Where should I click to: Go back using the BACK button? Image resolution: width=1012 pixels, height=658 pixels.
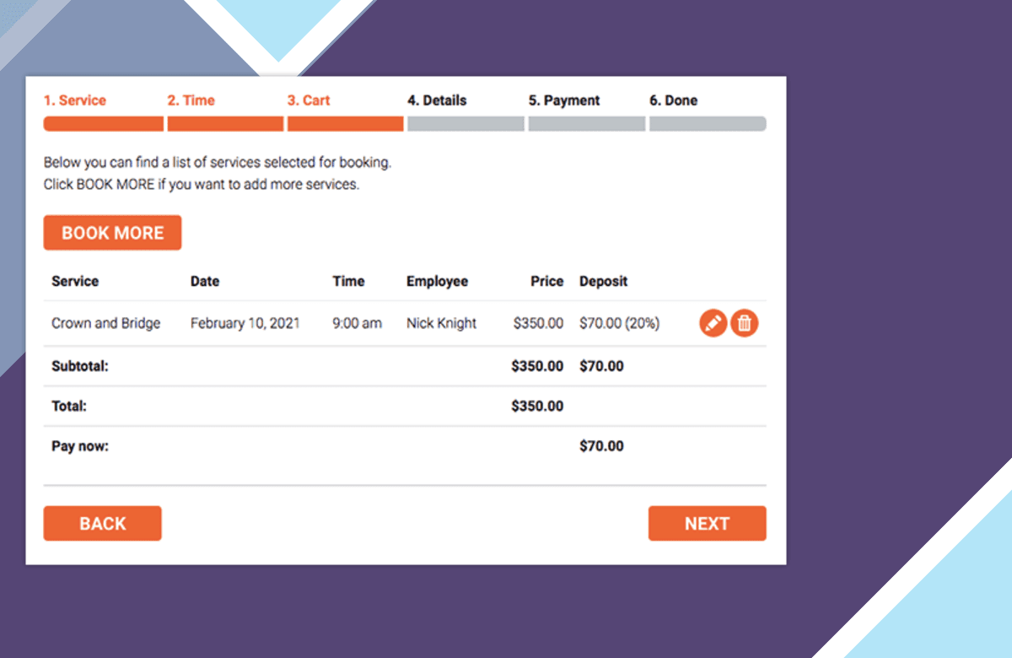(102, 523)
